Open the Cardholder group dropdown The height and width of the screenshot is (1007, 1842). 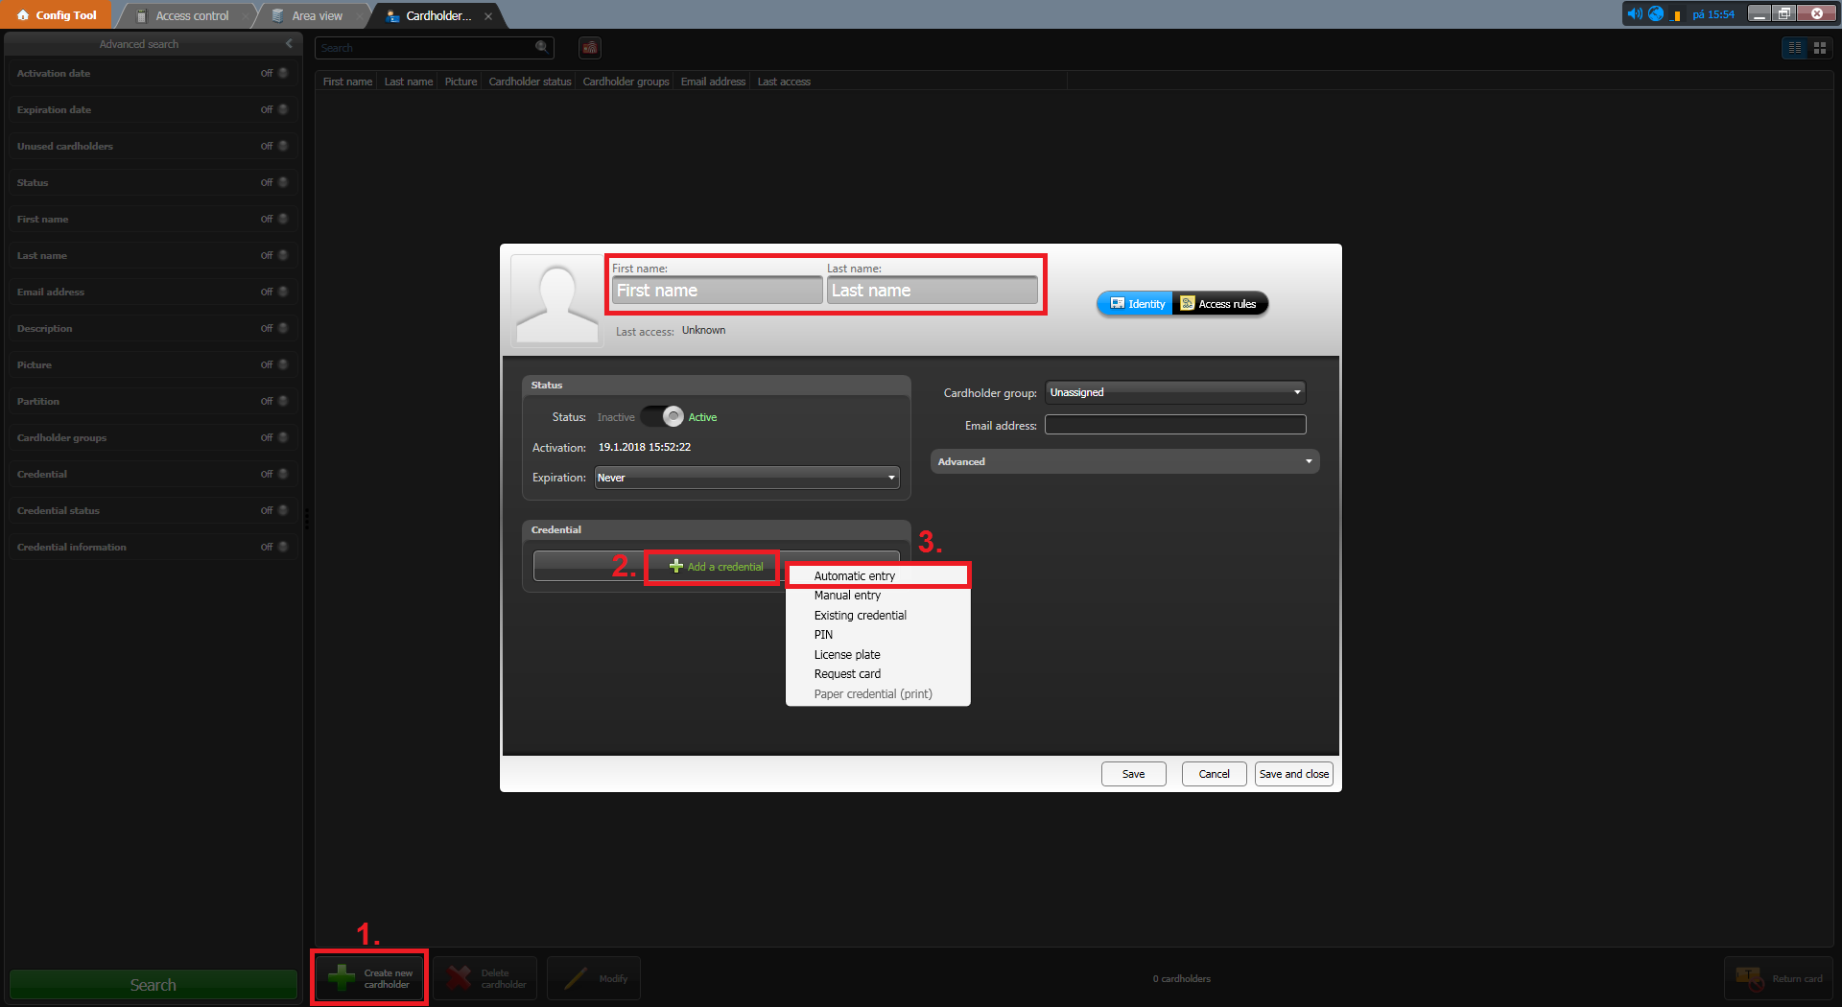[1175, 392]
